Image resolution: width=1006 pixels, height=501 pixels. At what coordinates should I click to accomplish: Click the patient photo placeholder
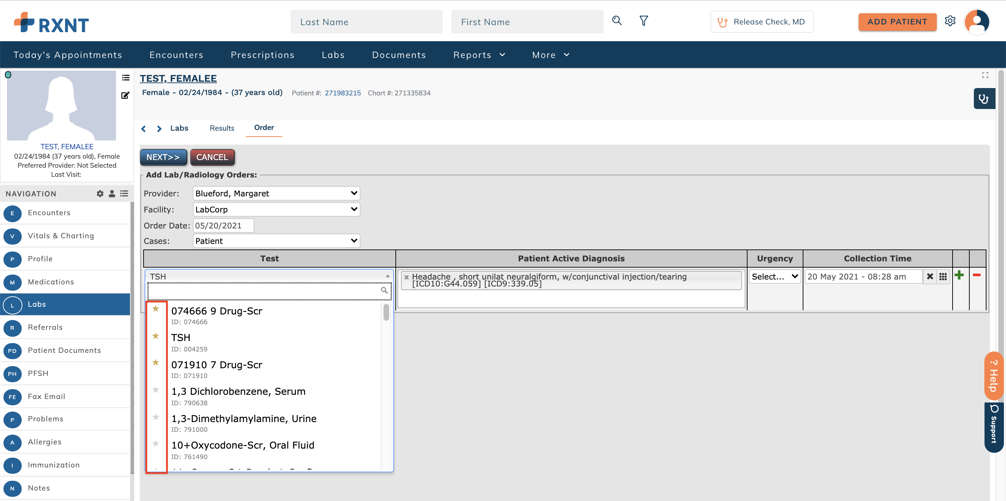61,106
